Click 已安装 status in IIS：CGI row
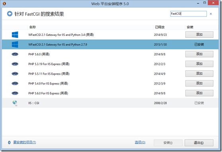Image resolution: width=222 pixels, height=152 pixels. click(x=199, y=103)
